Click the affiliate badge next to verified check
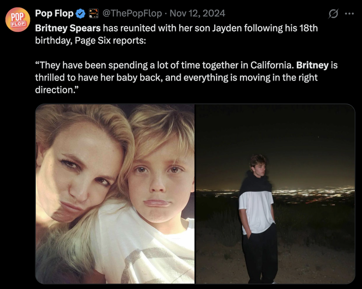This screenshot has width=362, height=289. click(x=93, y=14)
